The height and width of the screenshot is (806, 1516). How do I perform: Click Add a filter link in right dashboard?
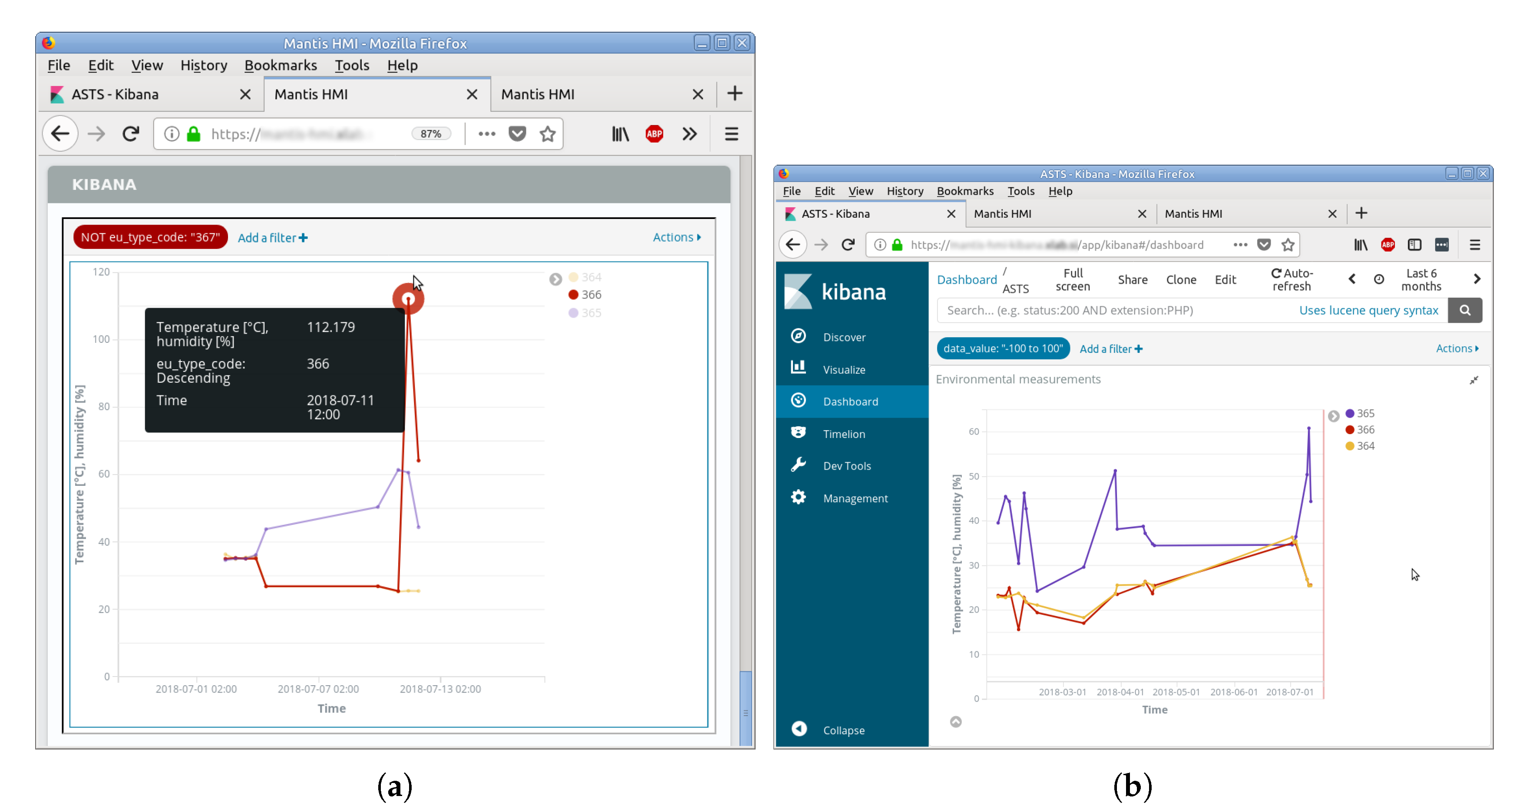(1110, 349)
